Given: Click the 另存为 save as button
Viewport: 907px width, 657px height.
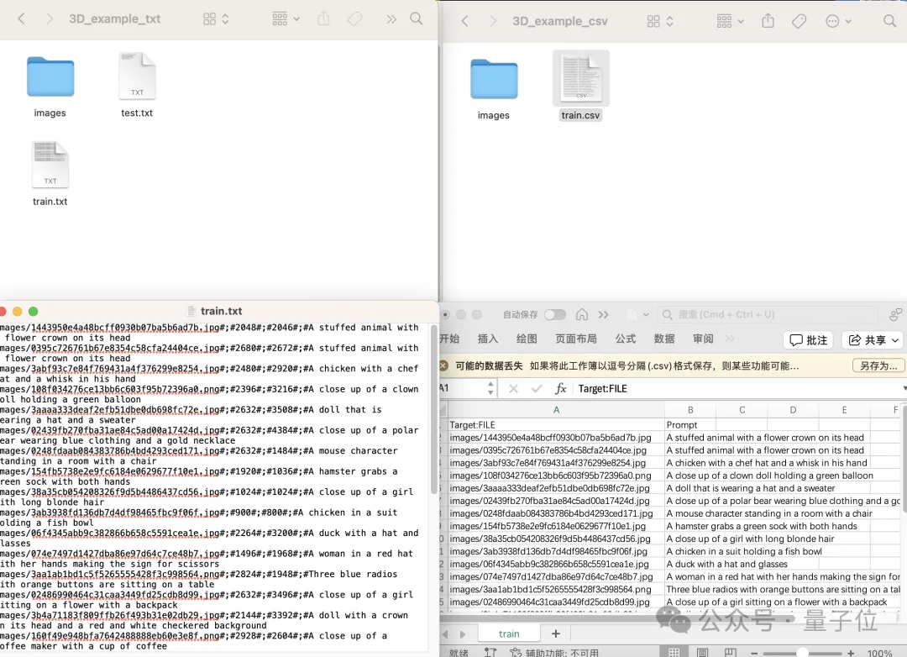Looking at the screenshot, I should coord(878,366).
